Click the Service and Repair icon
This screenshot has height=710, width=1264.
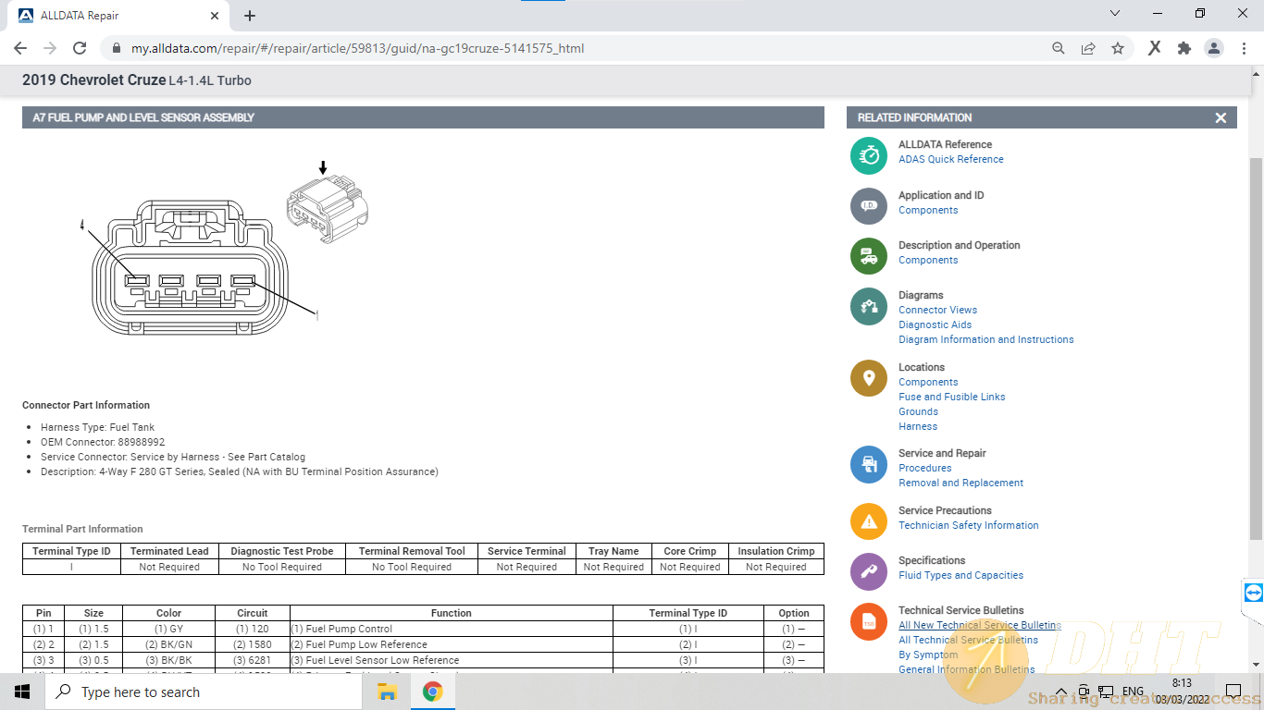(869, 464)
